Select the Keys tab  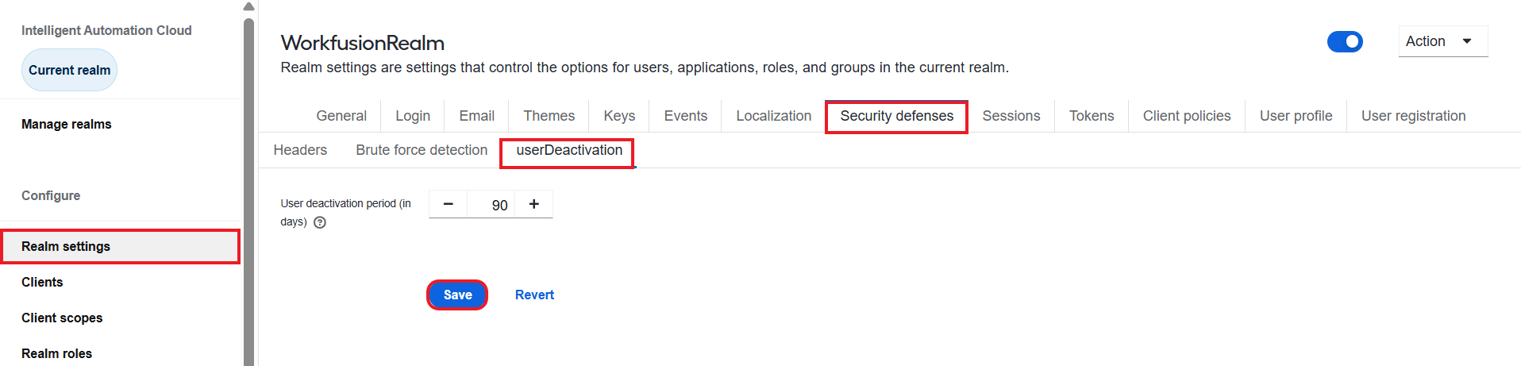pos(619,116)
